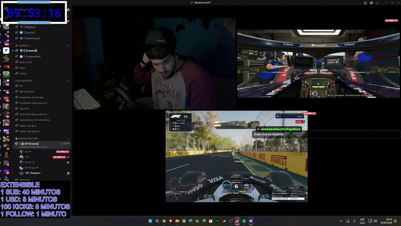Screen dimensions: 401x226
Task: Open the ESP LAA keyboard language switcher
Action: point(362,221)
